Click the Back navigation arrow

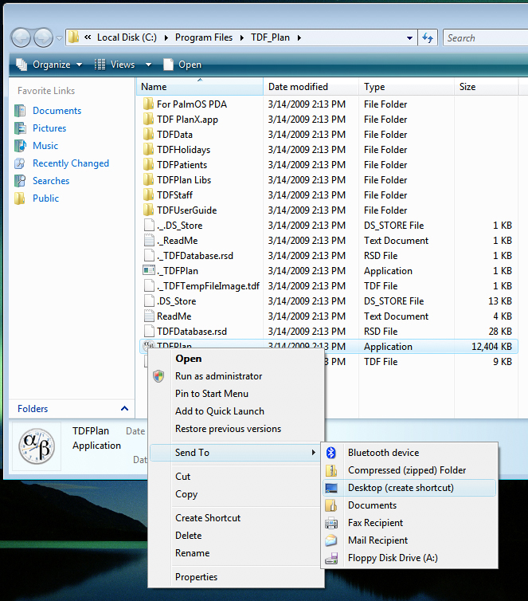click(21, 38)
